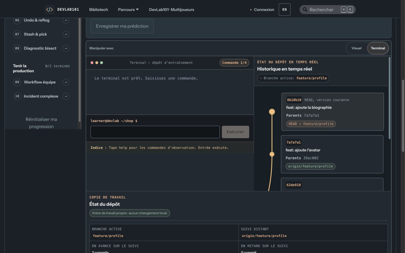The width and height of the screenshot is (405, 253).
Task: Click the yellow terminal window dot
Action: click(x=97, y=63)
